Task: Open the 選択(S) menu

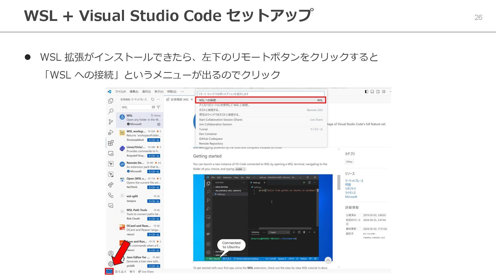Action: point(146,92)
